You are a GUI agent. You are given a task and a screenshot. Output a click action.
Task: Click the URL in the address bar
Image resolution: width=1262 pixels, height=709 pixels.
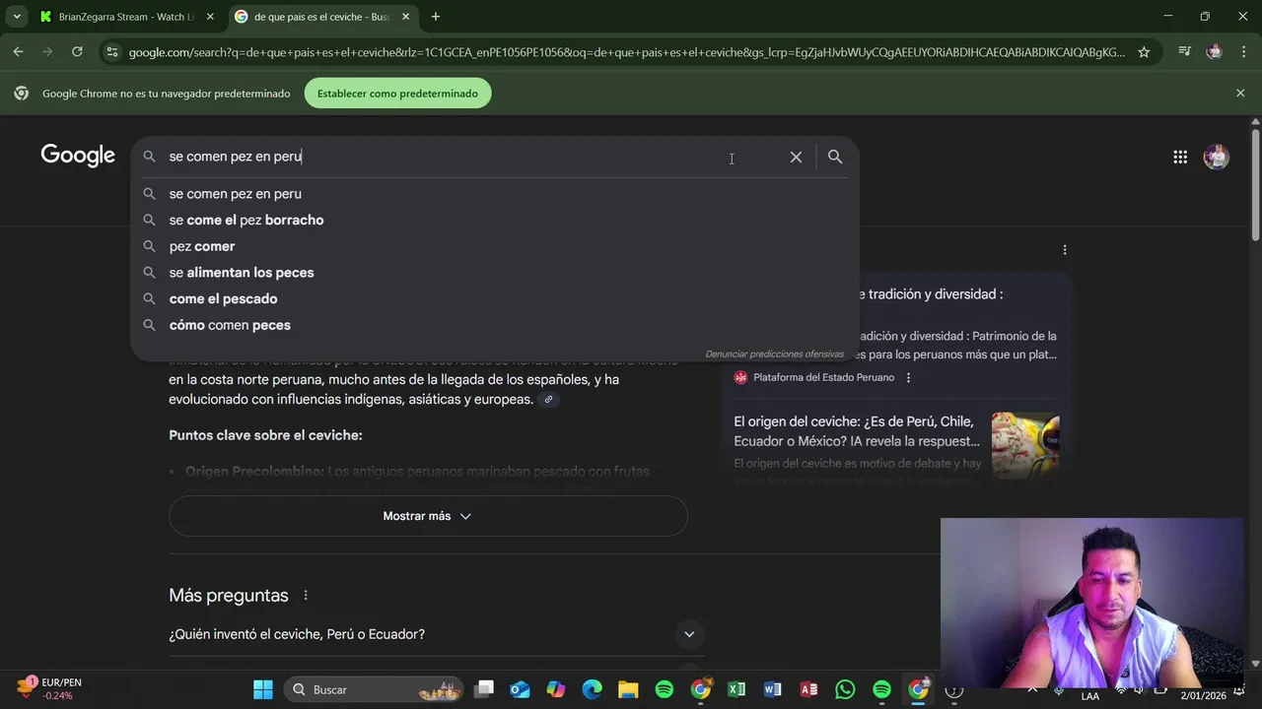pyautogui.click(x=626, y=52)
